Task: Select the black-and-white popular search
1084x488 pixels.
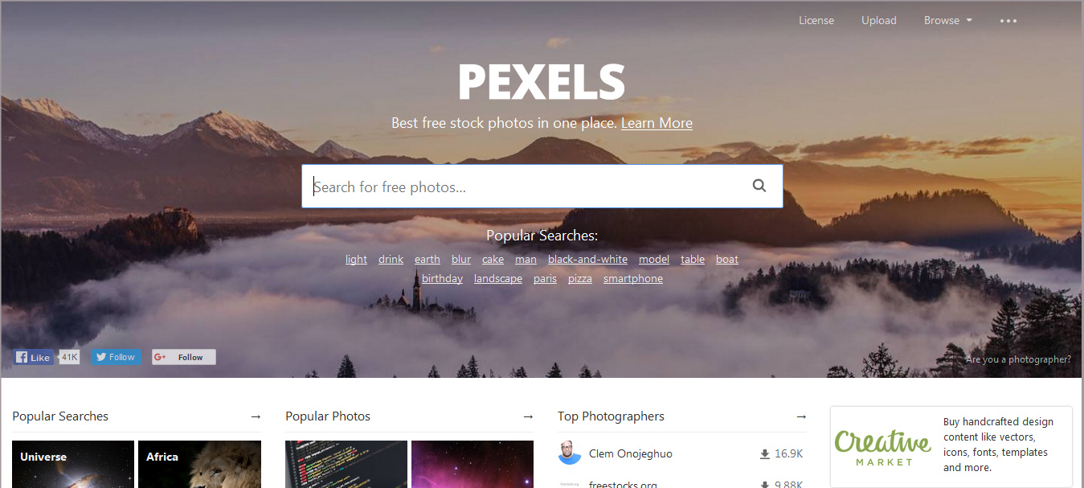Action: pyautogui.click(x=587, y=259)
